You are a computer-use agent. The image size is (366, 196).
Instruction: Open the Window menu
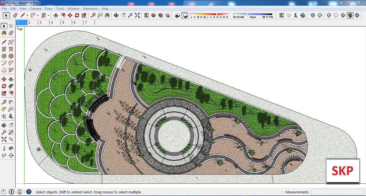coord(73,8)
